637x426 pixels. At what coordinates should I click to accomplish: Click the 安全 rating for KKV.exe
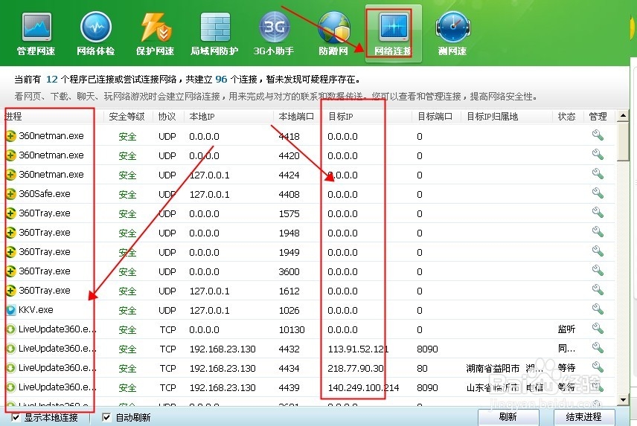tap(127, 310)
